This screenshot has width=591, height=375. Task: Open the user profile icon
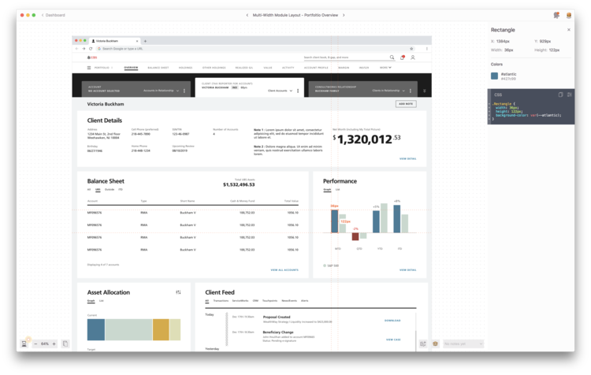[413, 58]
